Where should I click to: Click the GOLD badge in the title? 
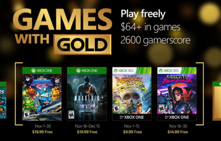(x=82, y=45)
